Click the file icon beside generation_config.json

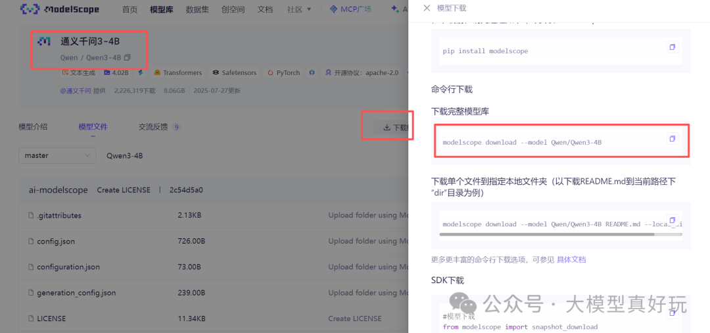point(31,293)
